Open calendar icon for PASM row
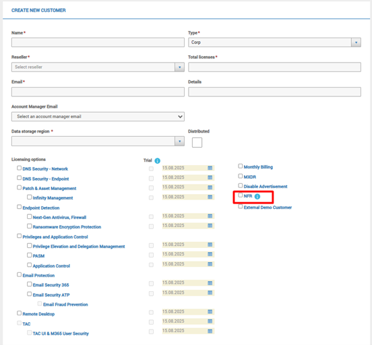Screen dimensions: 372x345 coord(210,254)
